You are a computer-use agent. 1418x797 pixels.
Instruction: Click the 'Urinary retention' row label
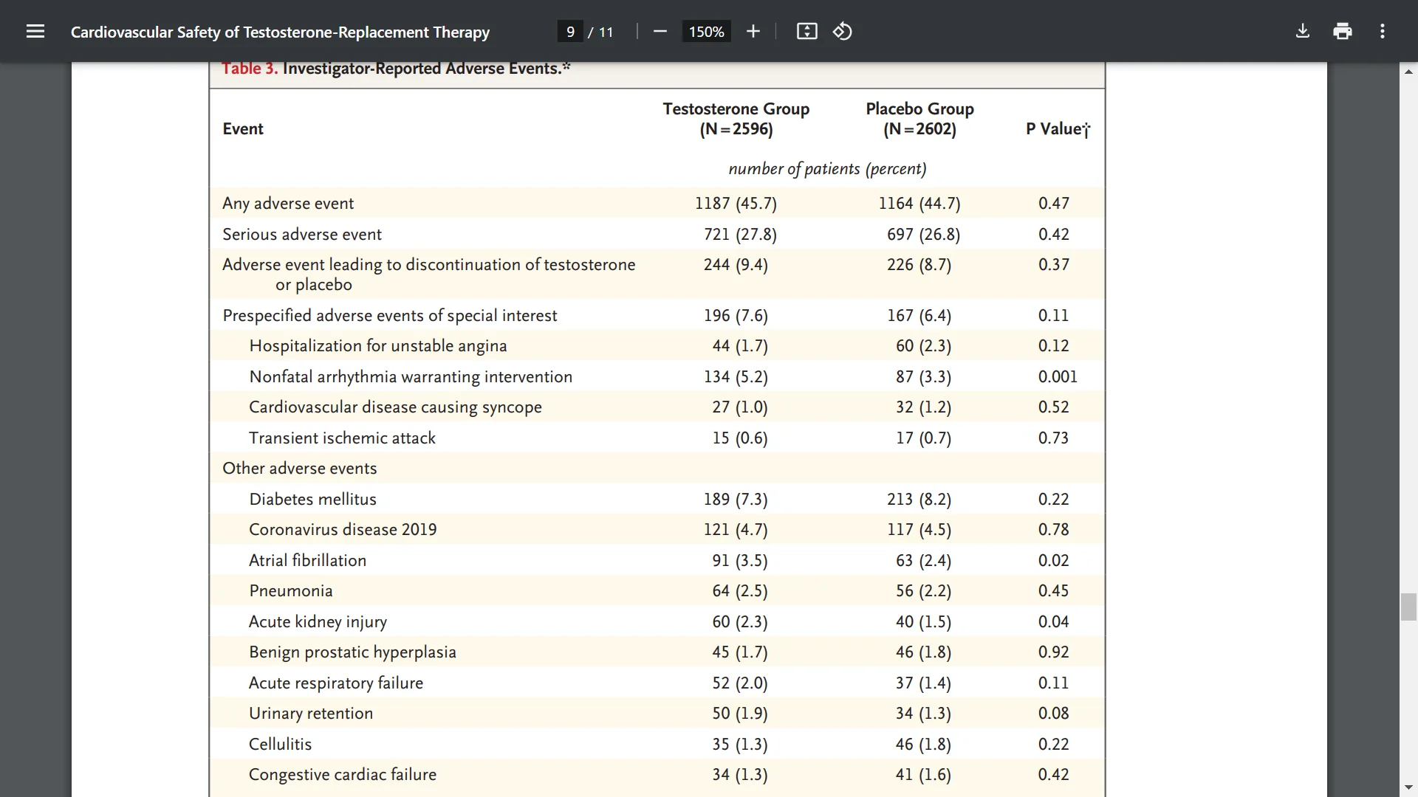[311, 714]
